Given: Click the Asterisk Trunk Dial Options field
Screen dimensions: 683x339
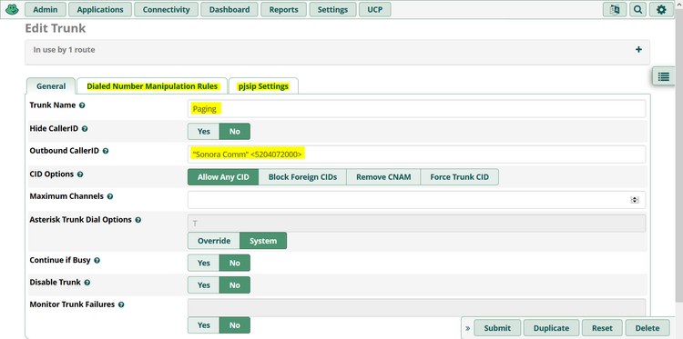Looking at the screenshot, I should tap(417, 223).
